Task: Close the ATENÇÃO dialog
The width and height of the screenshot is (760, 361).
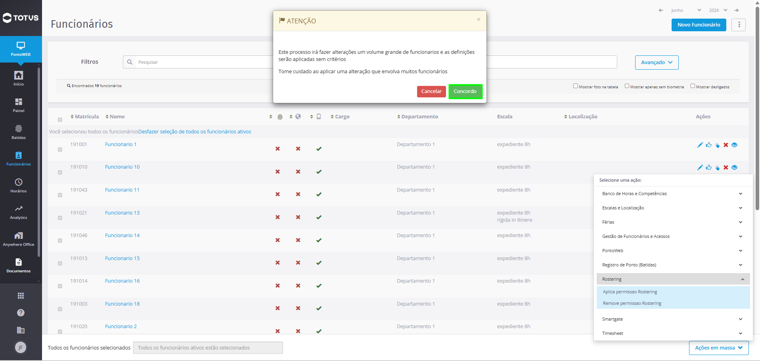Action: 479,19
